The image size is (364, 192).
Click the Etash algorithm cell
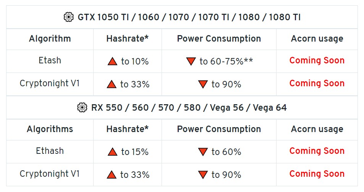pyautogui.click(x=50, y=60)
